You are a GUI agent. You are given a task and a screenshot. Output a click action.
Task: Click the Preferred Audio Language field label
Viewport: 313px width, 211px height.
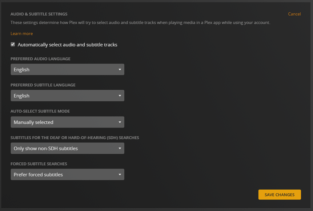(x=40, y=59)
